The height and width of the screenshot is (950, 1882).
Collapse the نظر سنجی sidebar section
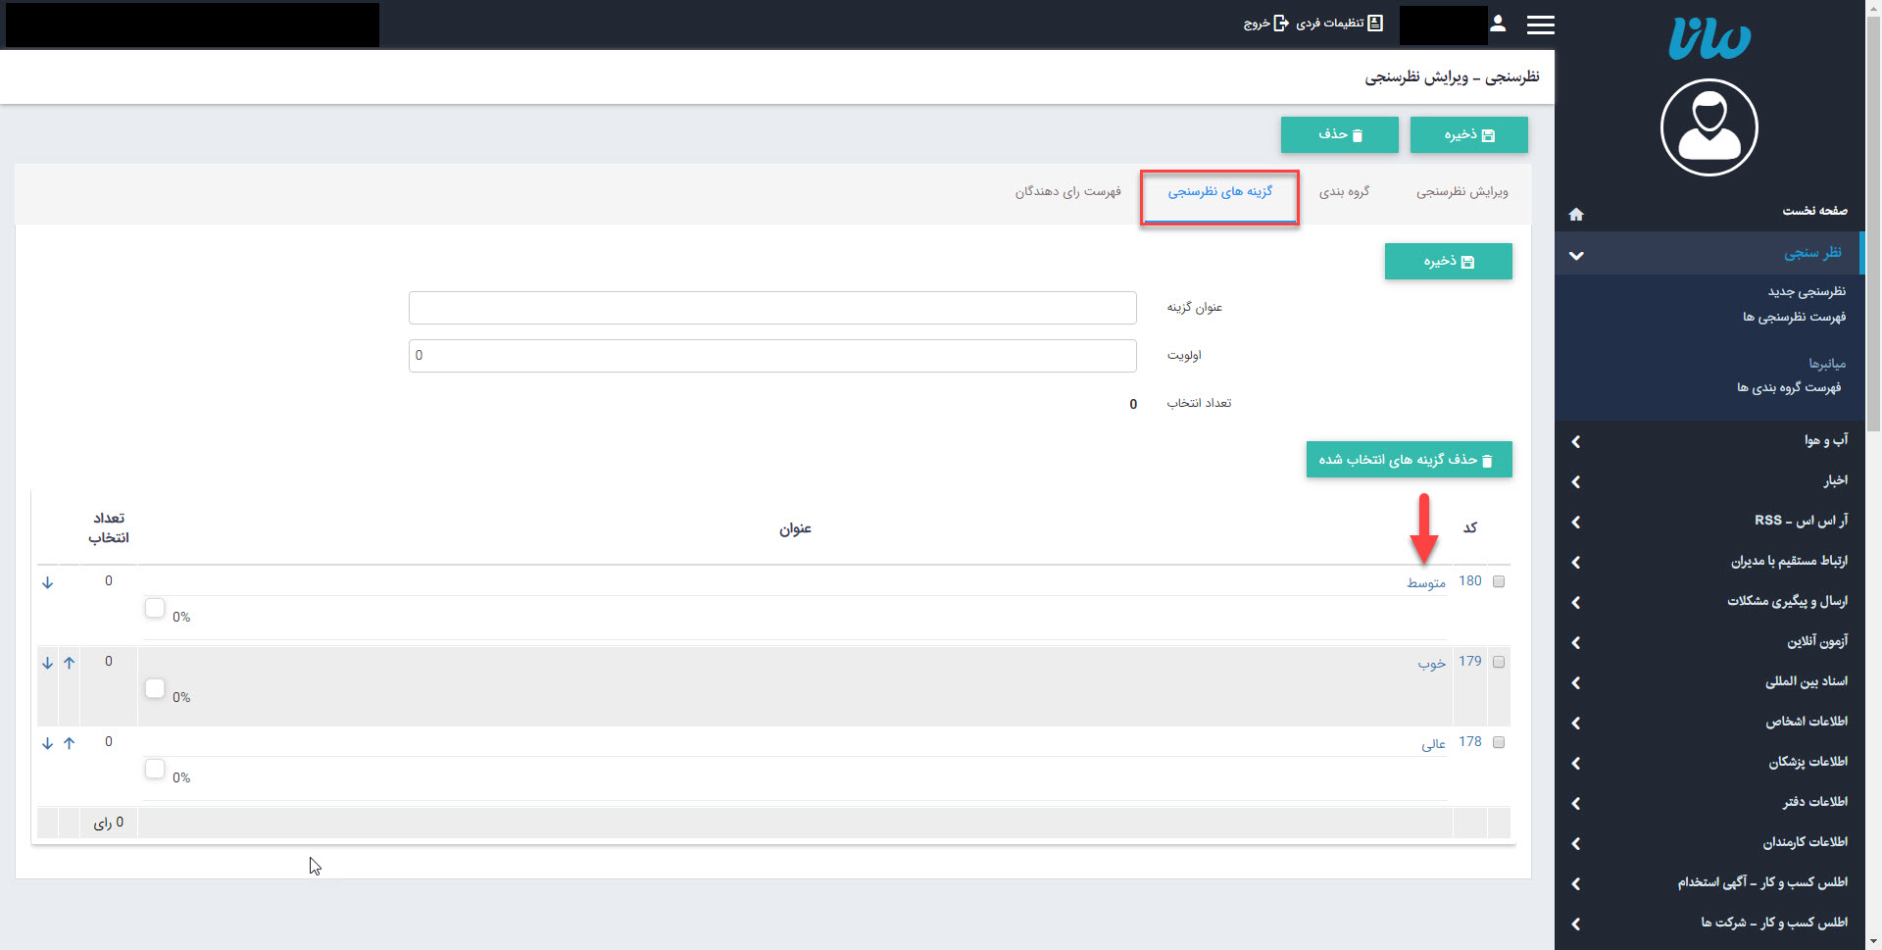click(1576, 255)
